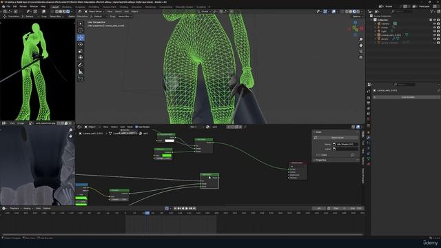The image size is (441, 248).
Task: Open the shading options dropdown arrow
Action: click(362, 12)
